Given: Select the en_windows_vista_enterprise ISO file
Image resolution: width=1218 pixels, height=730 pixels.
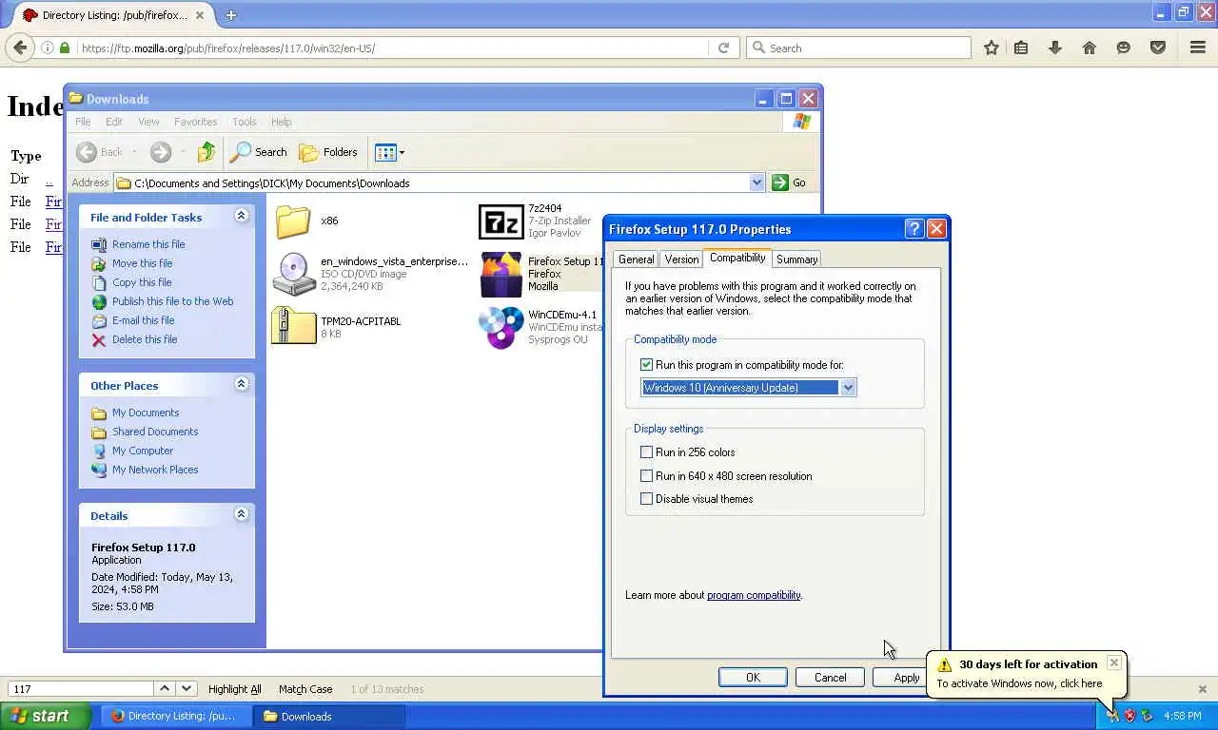Looking at the screenshot, I should pyautogui.click(x=293, y=274).
